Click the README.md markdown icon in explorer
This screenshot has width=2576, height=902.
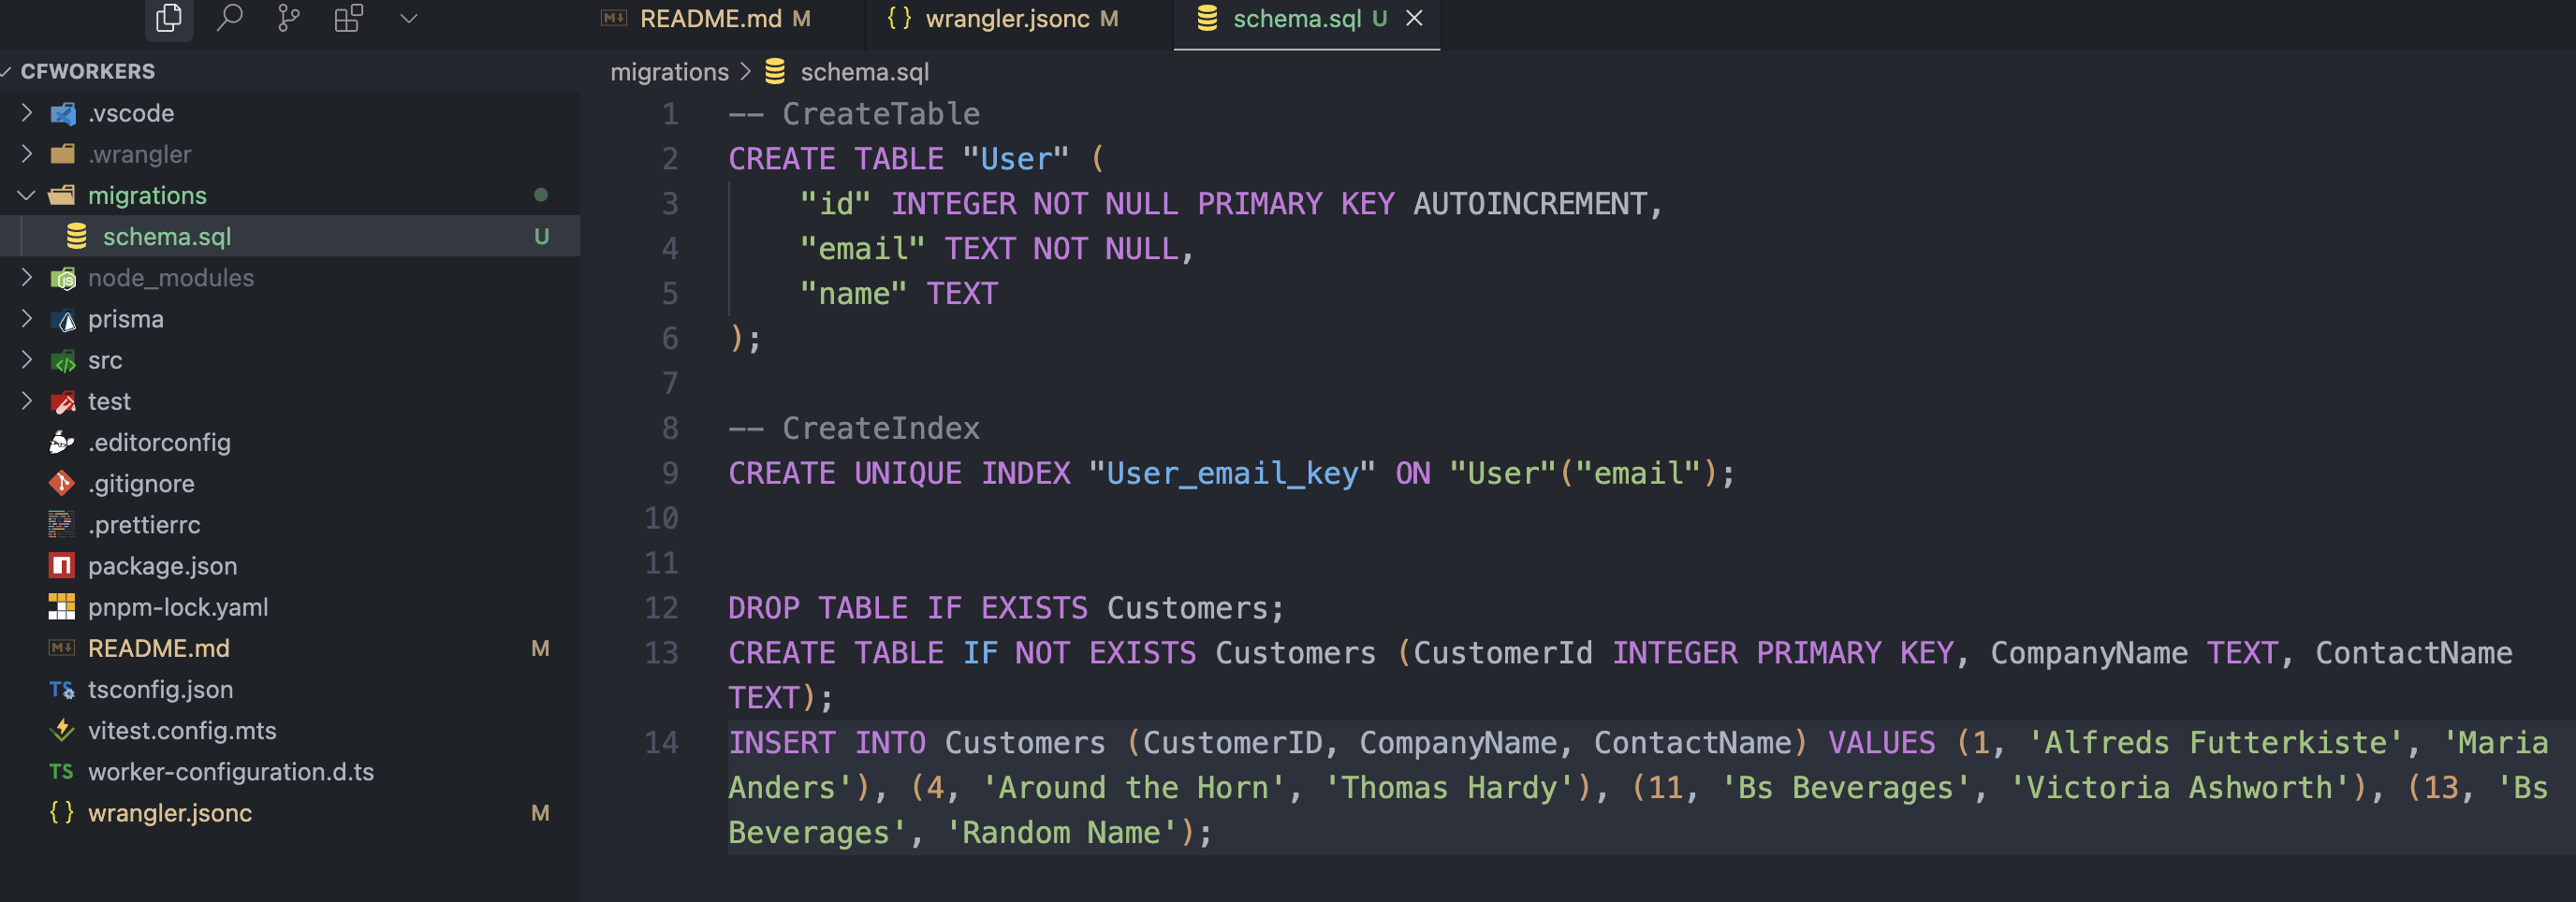coord(62,648)
